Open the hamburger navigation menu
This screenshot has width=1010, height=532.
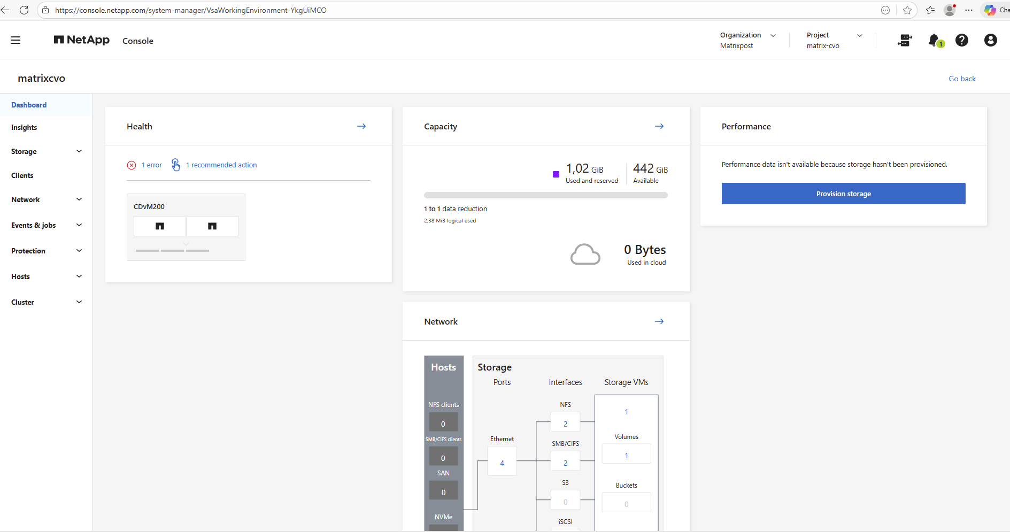pos(16,40)
